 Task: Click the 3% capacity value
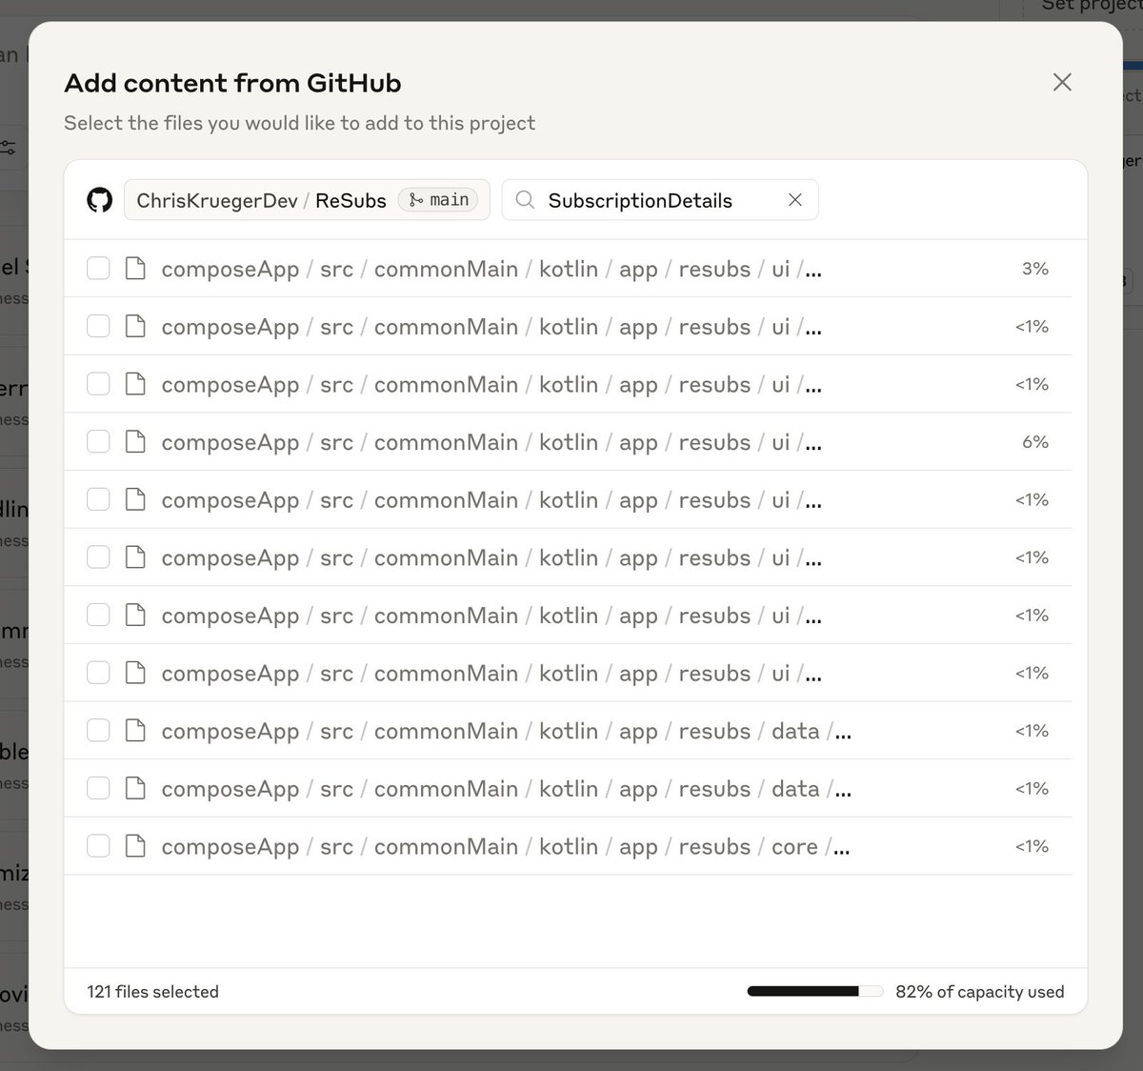(x=1034, y=269)
